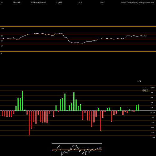Viewport: 156px width, 156px height.
Task: Click the 23 value in mini chart
Action: pyautogui.click(x=100, y=148)
